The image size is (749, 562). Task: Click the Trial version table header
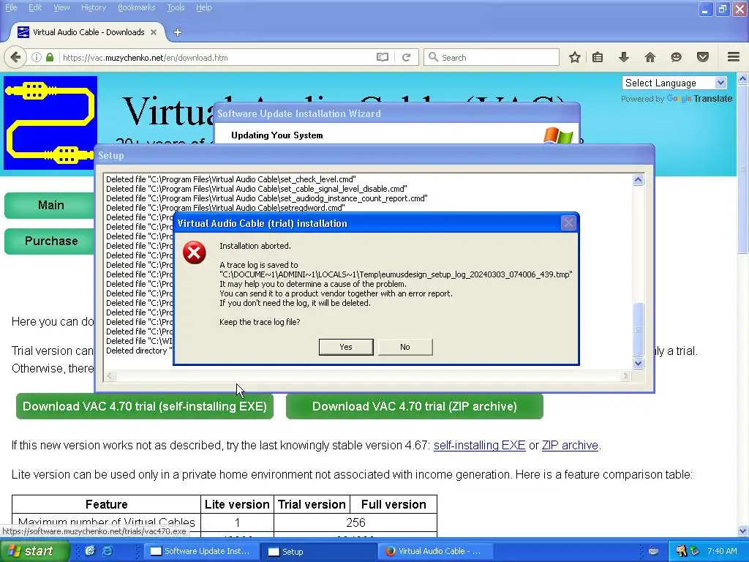coord(312,504)
